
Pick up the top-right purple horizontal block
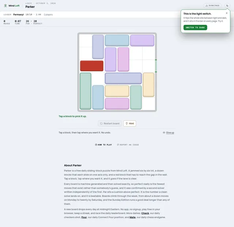[x=142, y=41]
